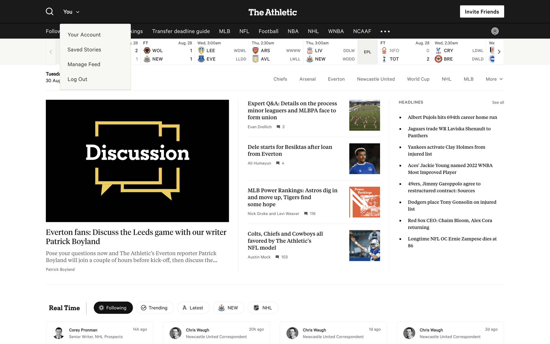
Task: Go to the NBA nav tab
Action: point(293,31)
